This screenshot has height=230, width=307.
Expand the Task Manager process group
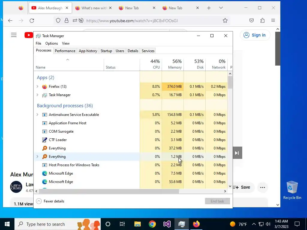pyautogui.click(x=37, y=95)
